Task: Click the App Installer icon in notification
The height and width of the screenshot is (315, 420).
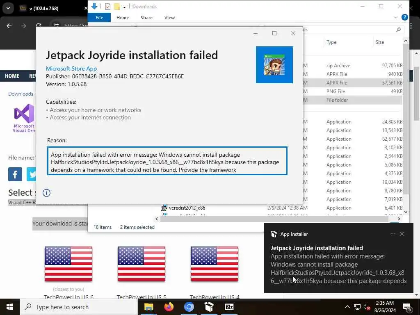Action: click(274, 234)
